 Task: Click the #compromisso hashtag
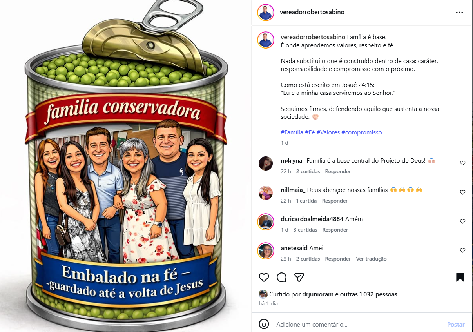(x=362, y=132)
